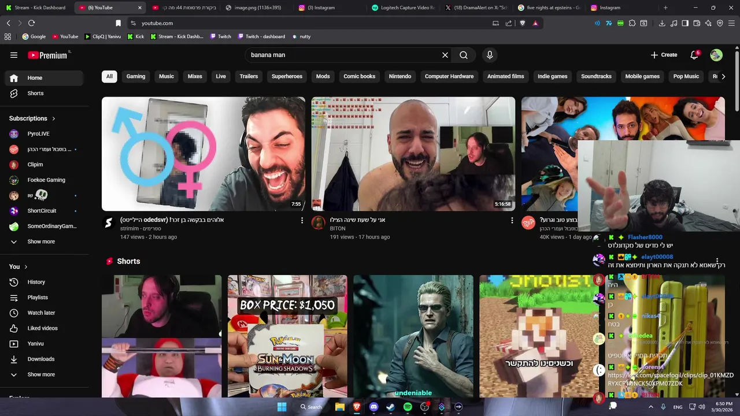This screenshot has height=416, width=740.
Task: Open options for the BITON video
Action: (512, 220)
